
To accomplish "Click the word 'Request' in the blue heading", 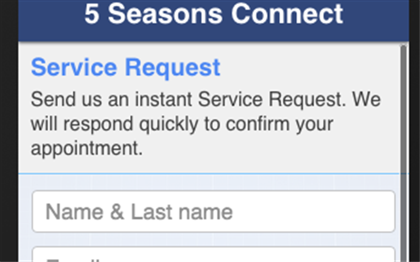I will 173,67.
